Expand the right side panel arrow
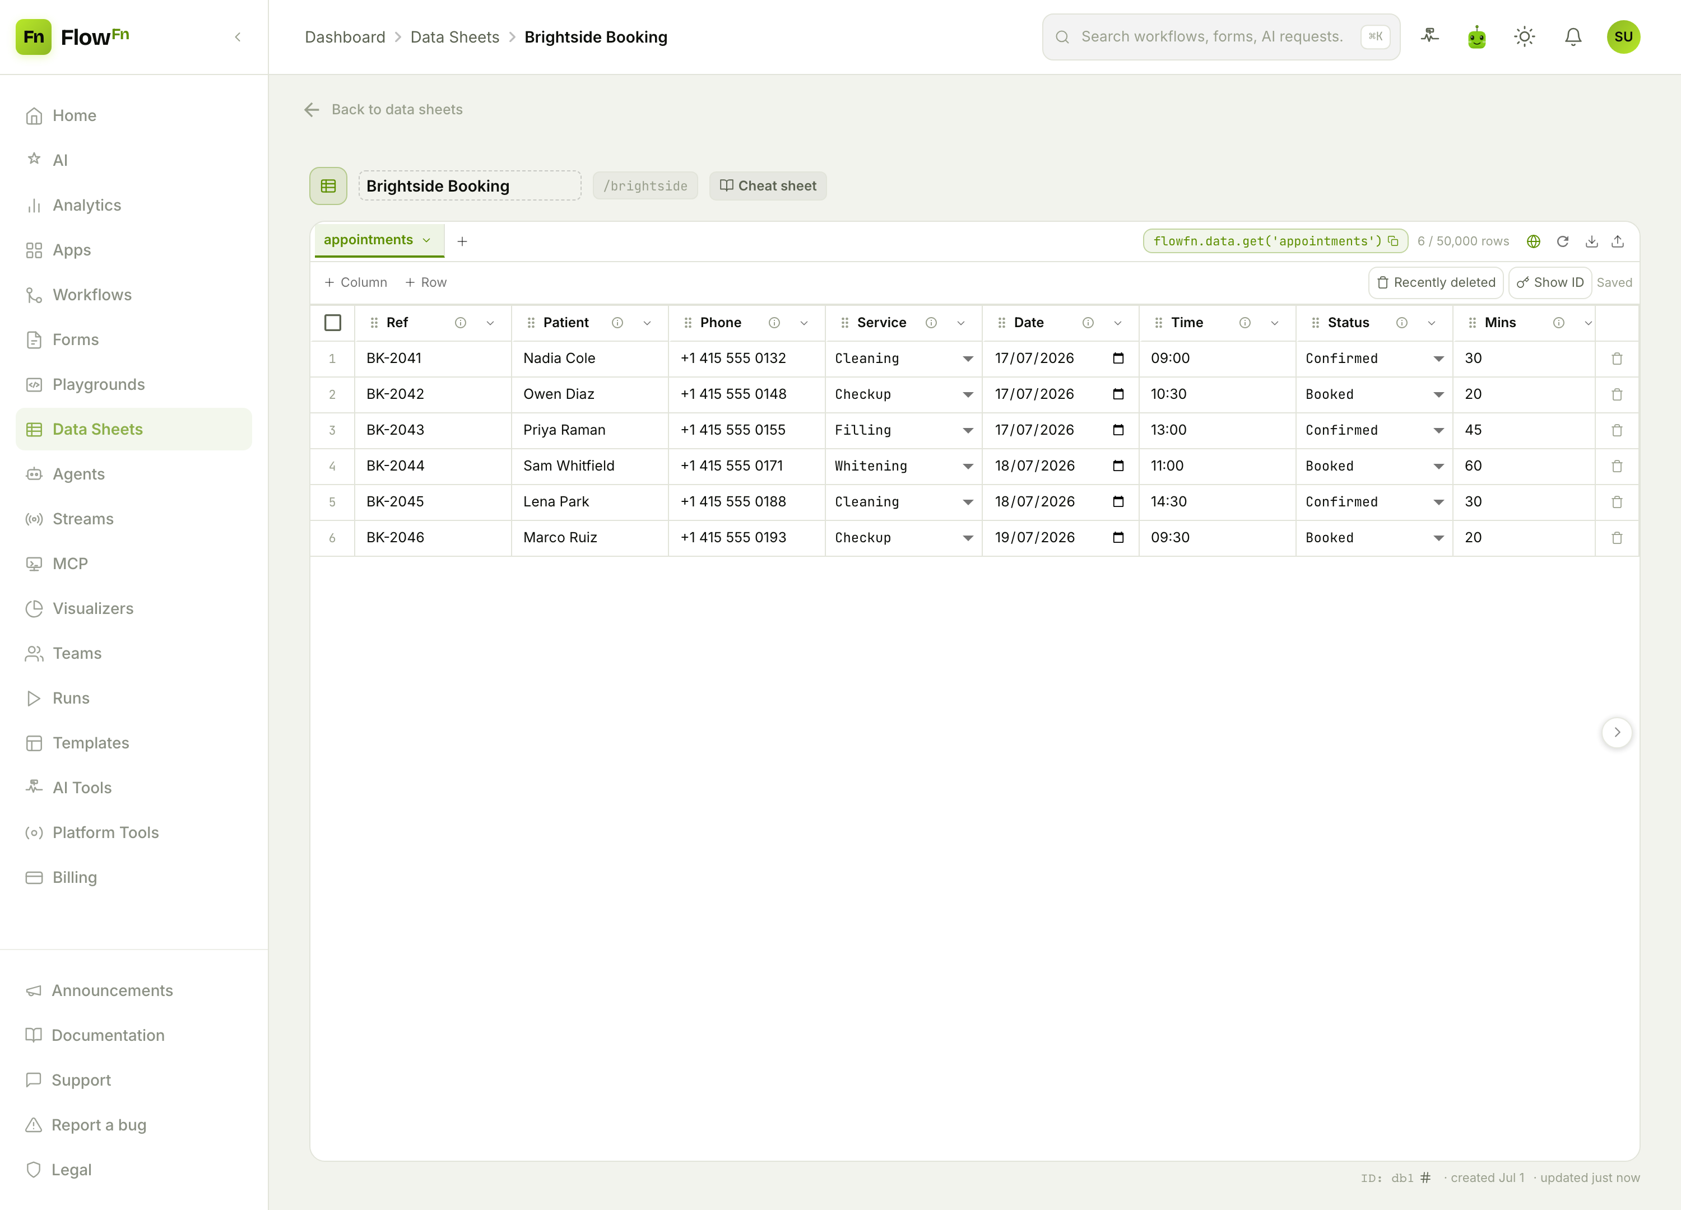Viewport: 1681px width, 1210px height. point(1617,733)
